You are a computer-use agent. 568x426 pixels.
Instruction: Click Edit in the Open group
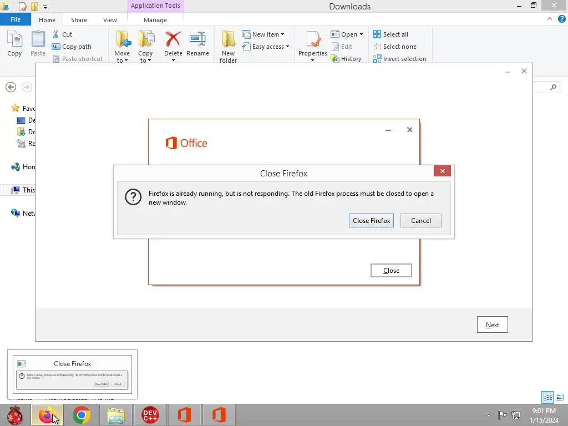tap(342, 47)
